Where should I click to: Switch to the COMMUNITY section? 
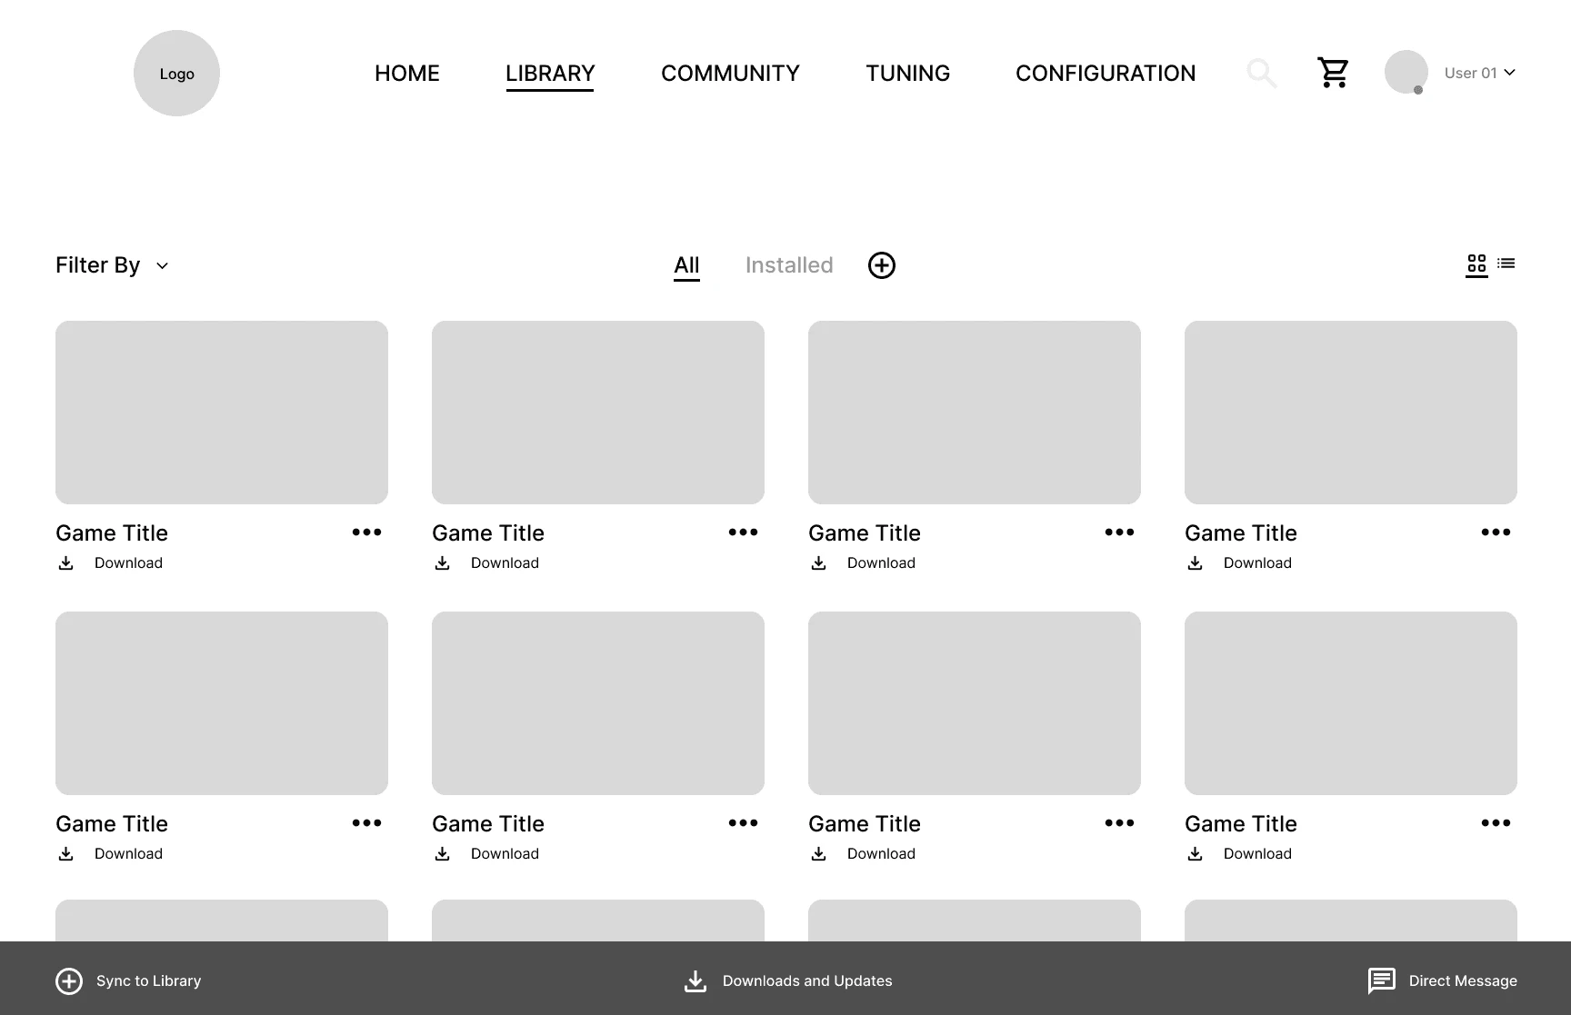(x=730, y=73)
